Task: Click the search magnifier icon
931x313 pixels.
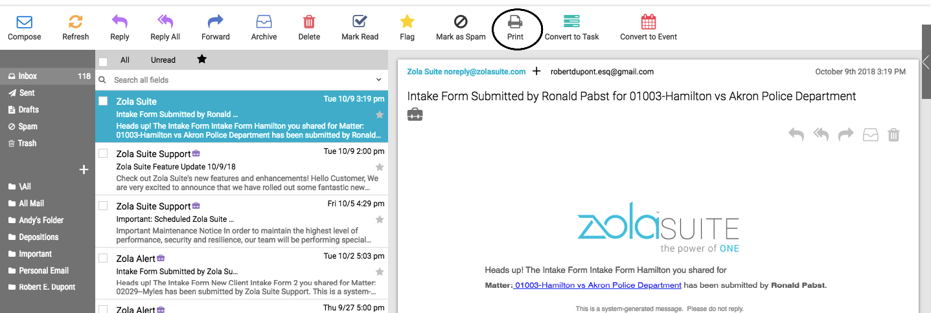Action: [102, 80]
